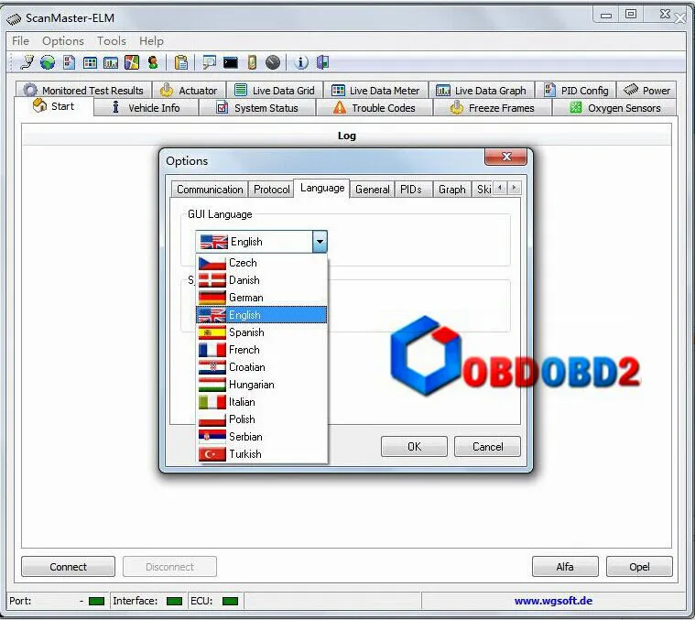This screenshot has height=620, width=695.
Task: Select the Language tab in Options
Action: (322, 188)
